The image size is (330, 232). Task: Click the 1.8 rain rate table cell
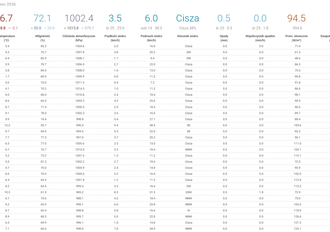(261, 192)
